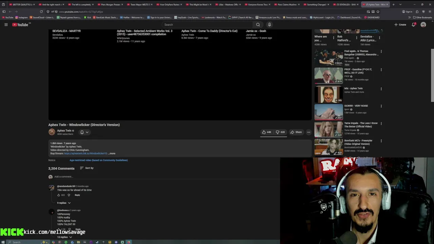Expand the description with ...more
Screen dimensions: 434x244
click(x=112, y=154)
